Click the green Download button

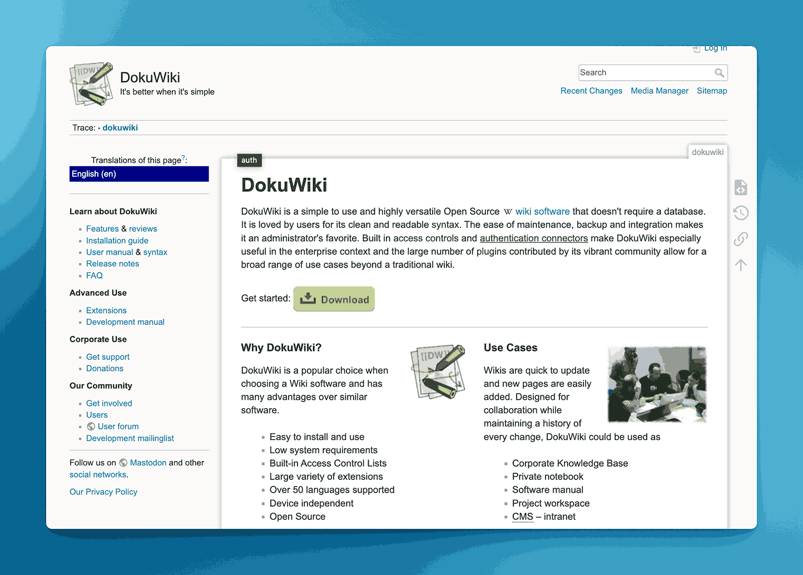(334, 299)
